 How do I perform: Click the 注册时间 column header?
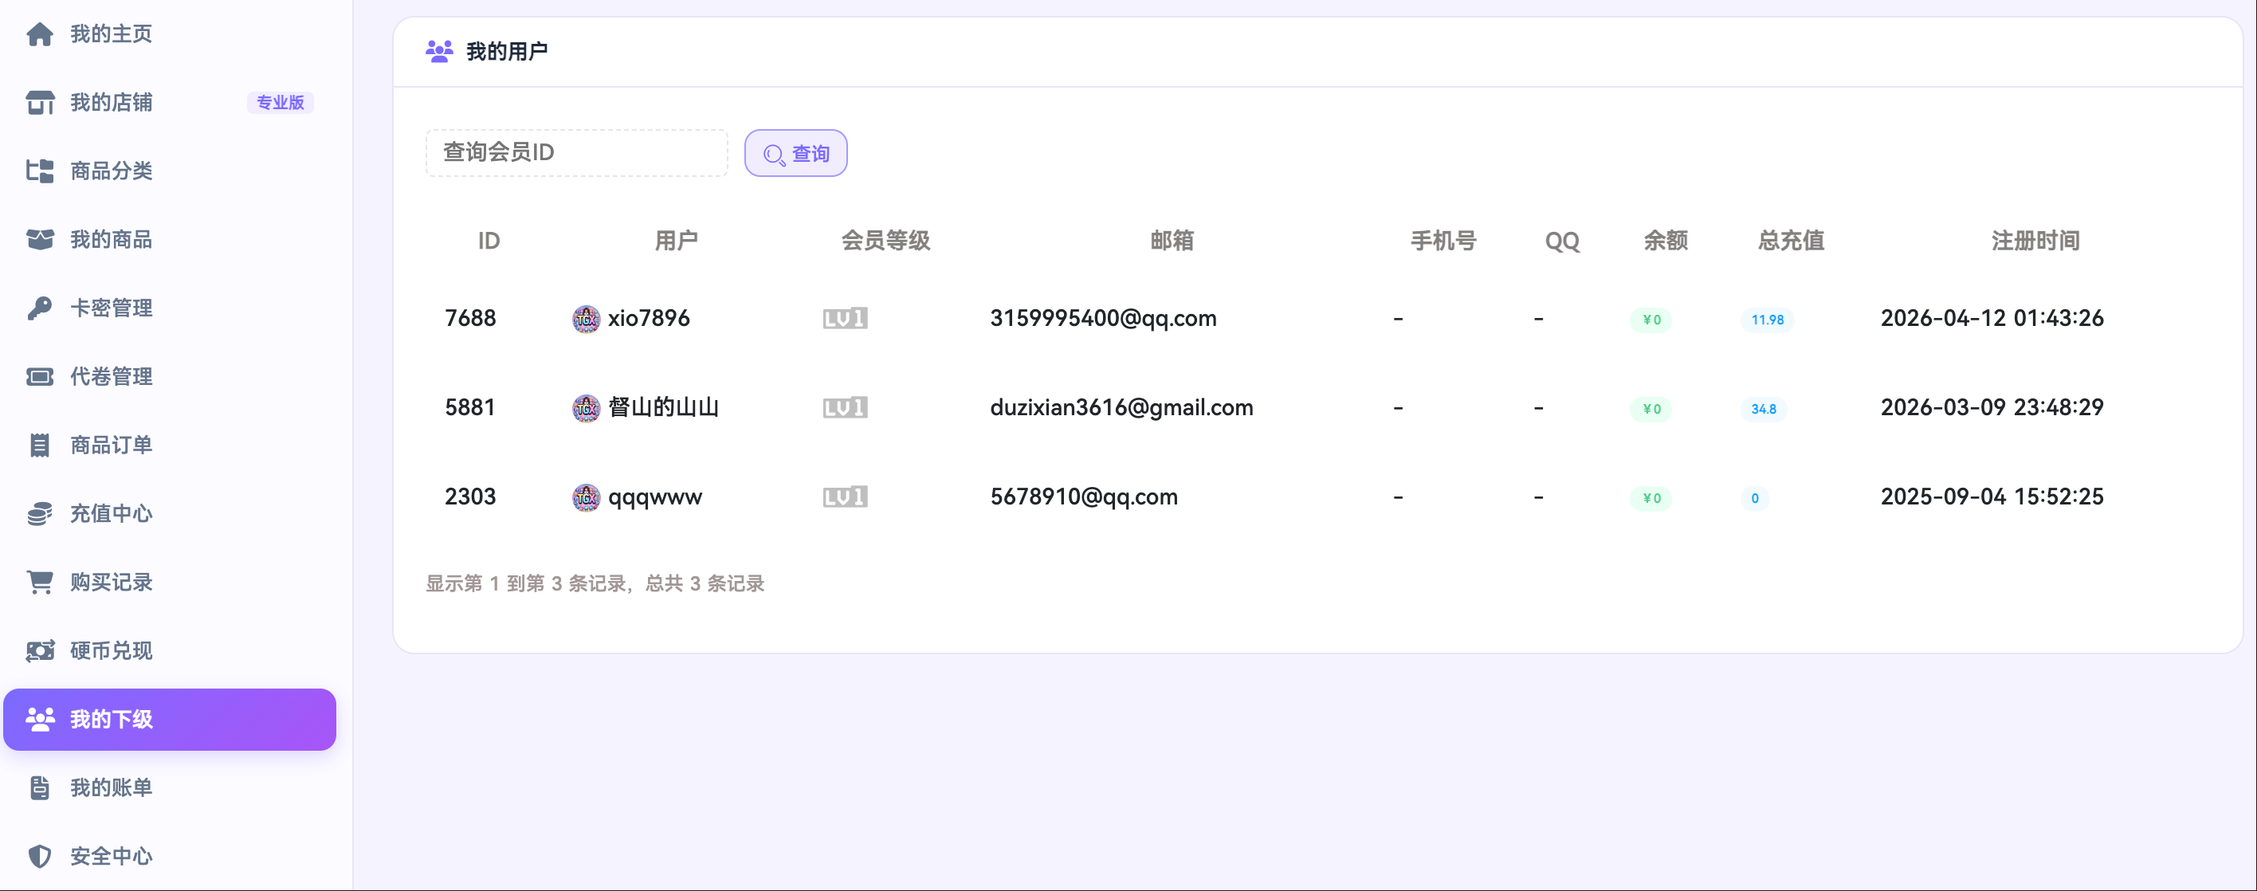coord(2035,240)
